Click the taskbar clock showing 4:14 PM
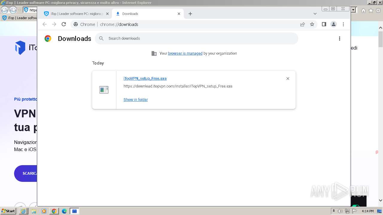The width and height of the screenshot is (383, 215). (367, 211)
